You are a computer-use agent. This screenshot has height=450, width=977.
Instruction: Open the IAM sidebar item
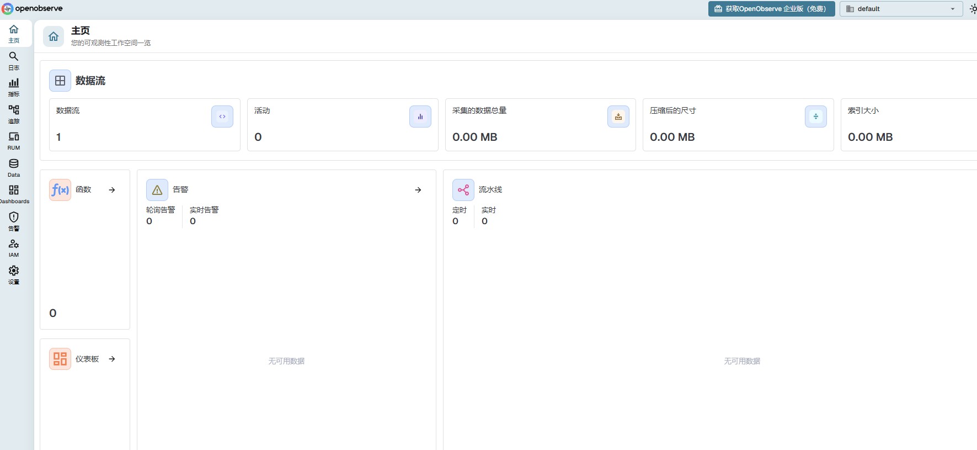pyautogui.click(x=14, y=248)
